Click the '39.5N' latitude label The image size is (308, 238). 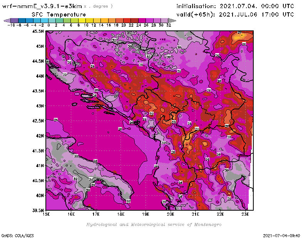click(x=38, y=211)
